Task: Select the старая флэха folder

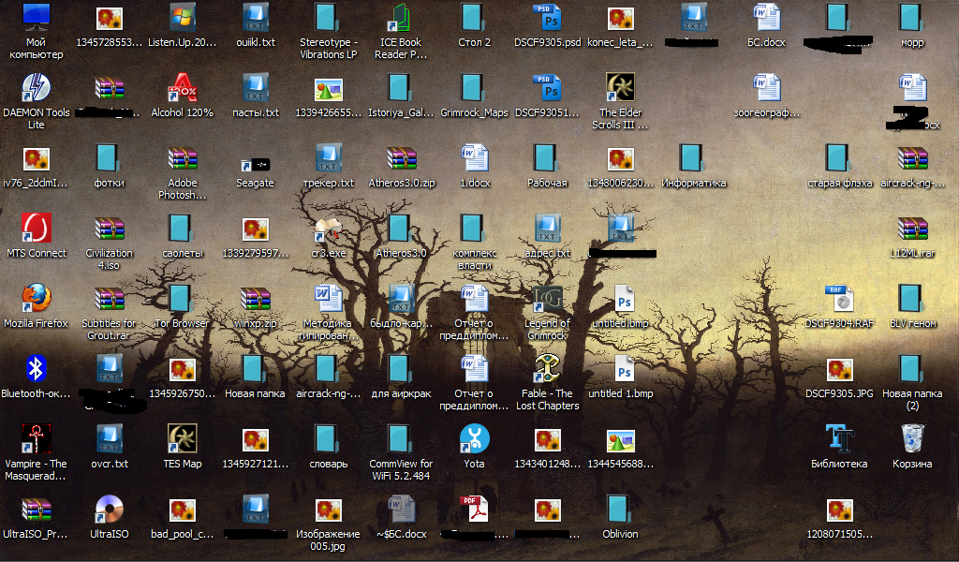Action: [839, 158]
